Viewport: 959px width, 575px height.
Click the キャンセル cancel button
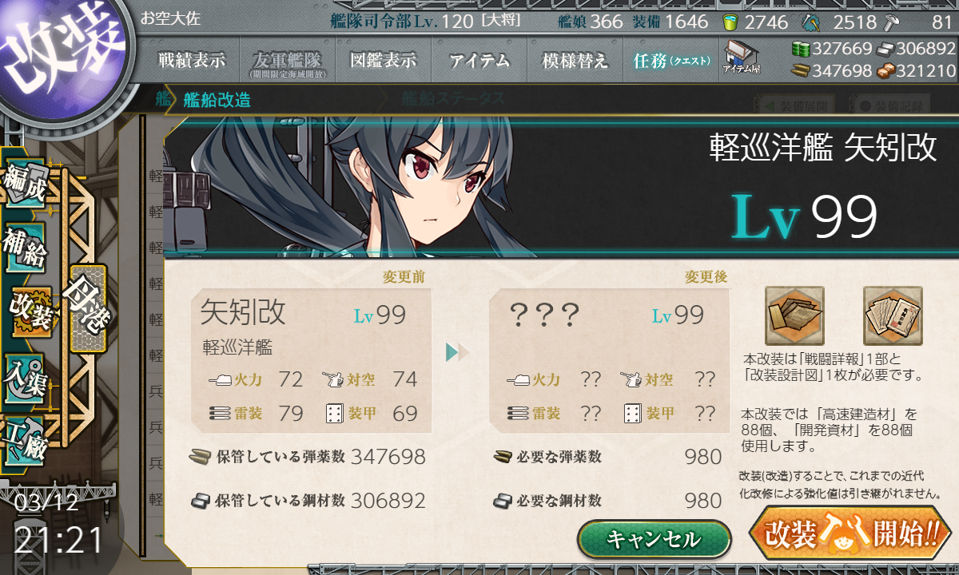pyautogui.click(x=654, y=539)
